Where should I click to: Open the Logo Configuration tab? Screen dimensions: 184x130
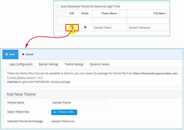21,64
